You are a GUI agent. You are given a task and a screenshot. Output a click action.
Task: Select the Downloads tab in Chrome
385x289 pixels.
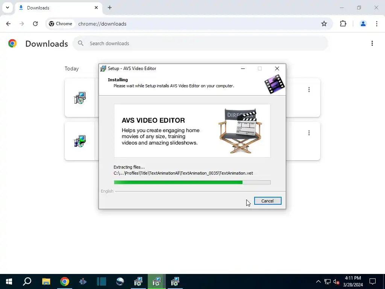point(58,8)
